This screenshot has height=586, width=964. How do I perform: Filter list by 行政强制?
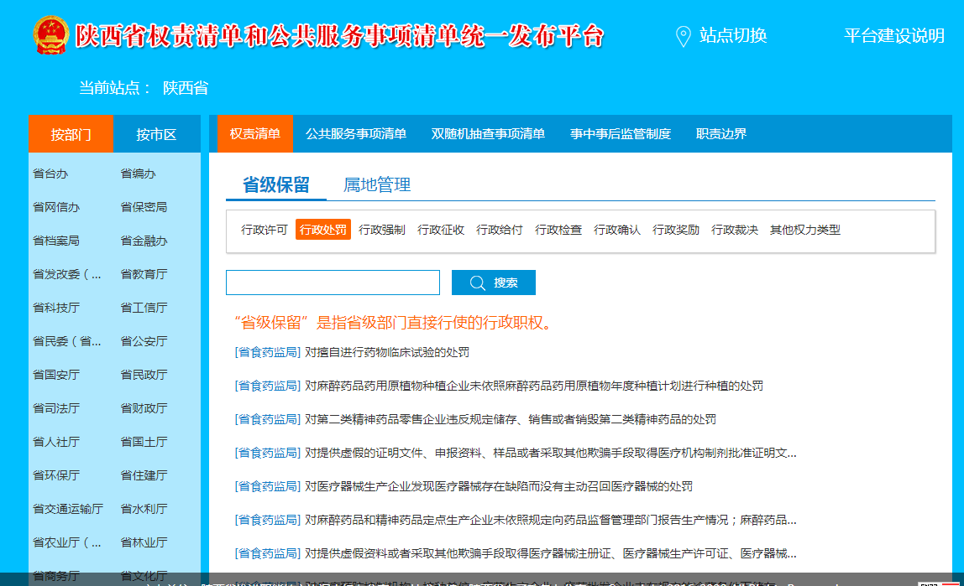382,230
